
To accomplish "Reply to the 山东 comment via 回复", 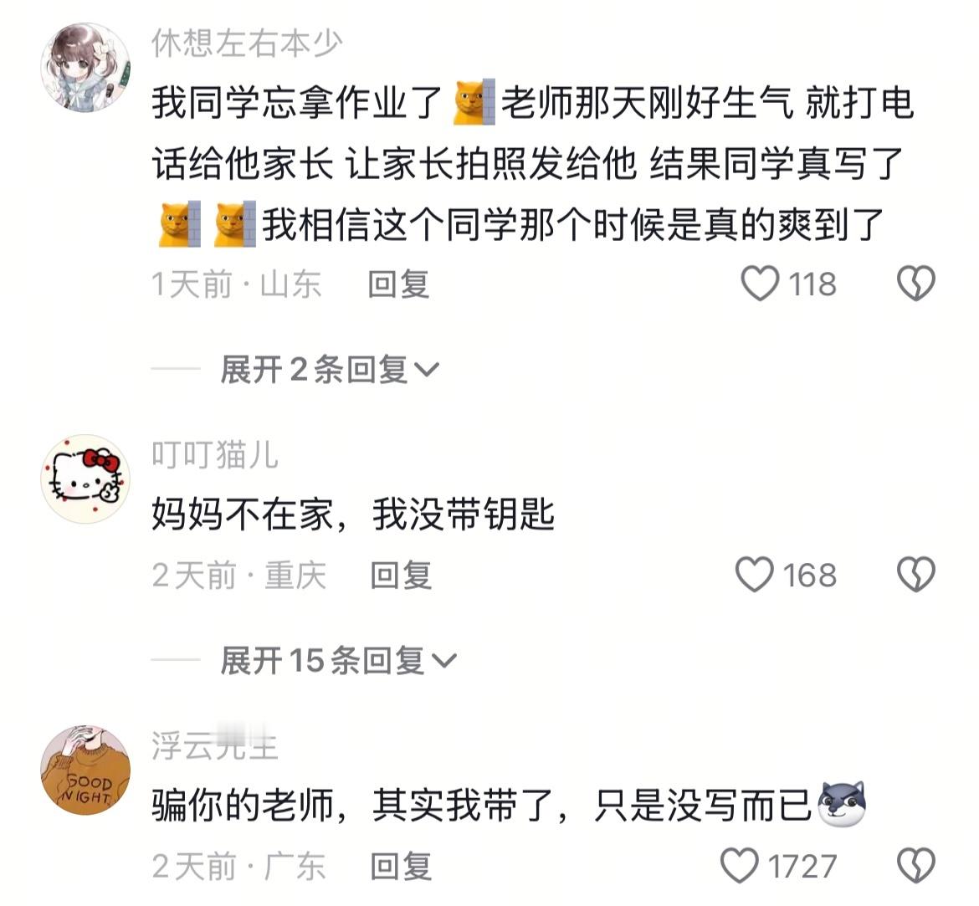I will point(398,284).
